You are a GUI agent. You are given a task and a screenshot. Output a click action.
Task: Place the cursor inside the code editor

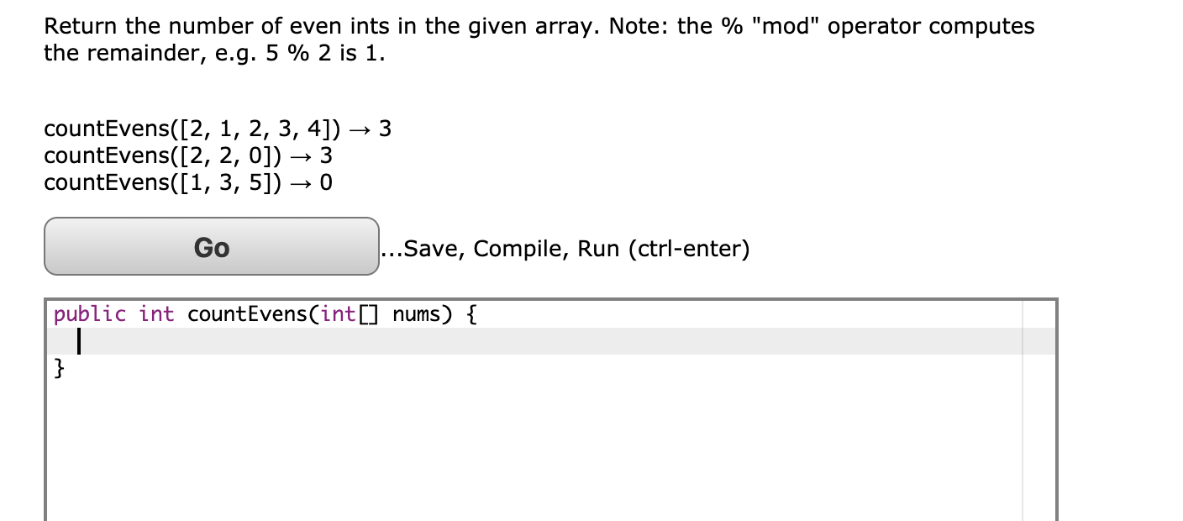pos(336,340)
